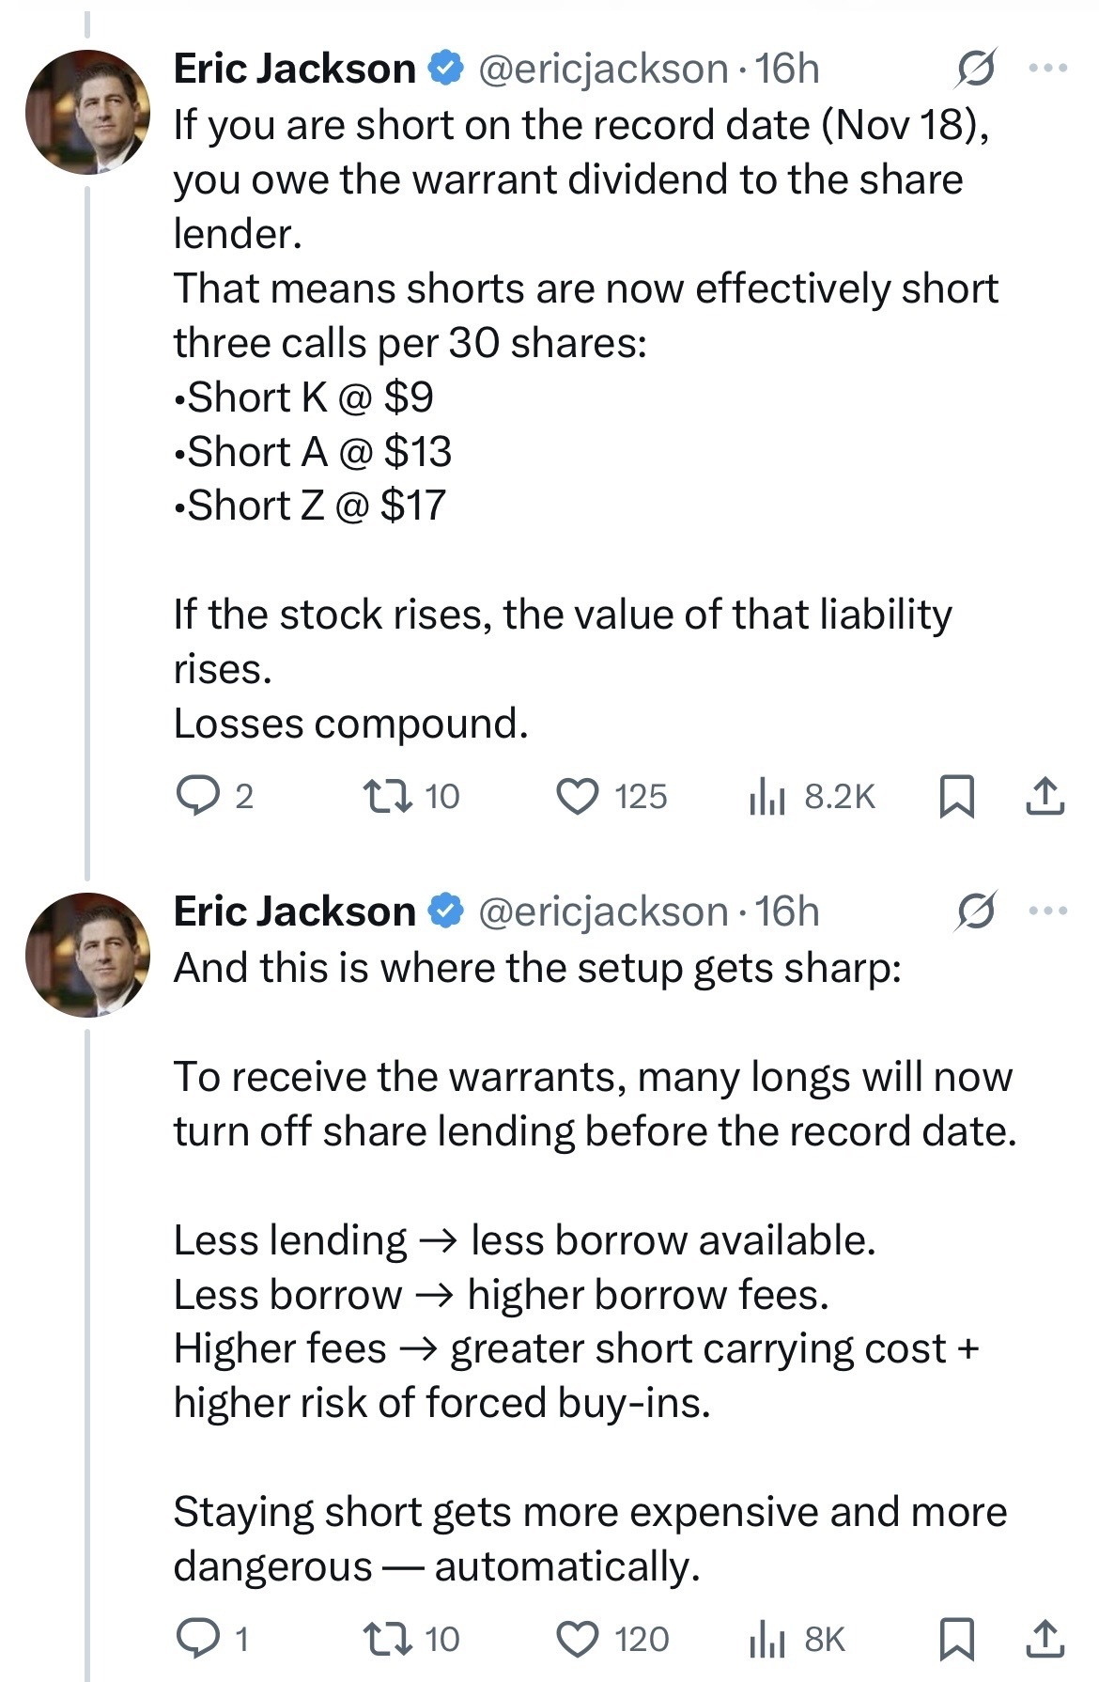The width and height of the screenshot is (1099, 1682).
Task: Bookmark the first Eric Jackson tweet
Action: tap(957, 797)
